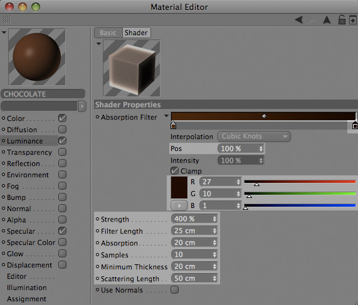
Task: Click the B value field showing 1
Action: pyautogui.click(x=220, y=205)
